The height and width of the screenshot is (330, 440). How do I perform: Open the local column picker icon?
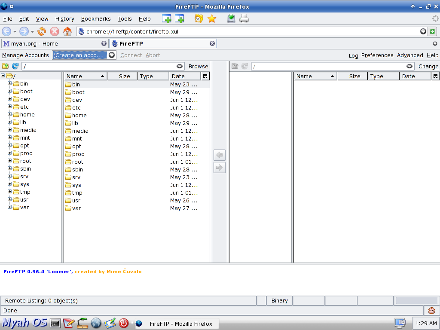[205, 76]
